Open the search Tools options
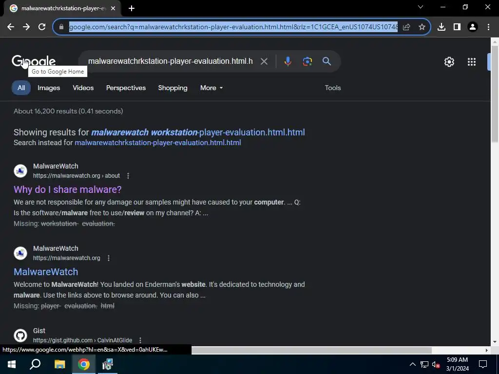This screenshot has height=374, width=499. (332, 88)
